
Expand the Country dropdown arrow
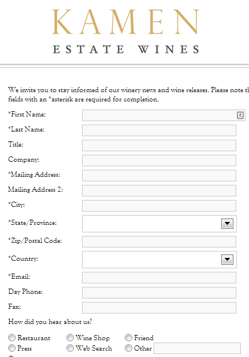(x=227, y=260)
